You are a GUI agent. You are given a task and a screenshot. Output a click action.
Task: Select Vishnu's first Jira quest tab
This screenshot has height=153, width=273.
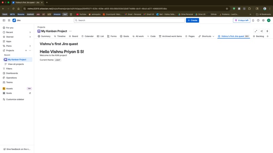(x=233, y=36)
